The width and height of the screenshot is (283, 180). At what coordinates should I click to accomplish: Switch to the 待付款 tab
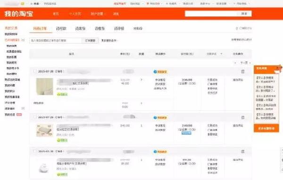61,28
